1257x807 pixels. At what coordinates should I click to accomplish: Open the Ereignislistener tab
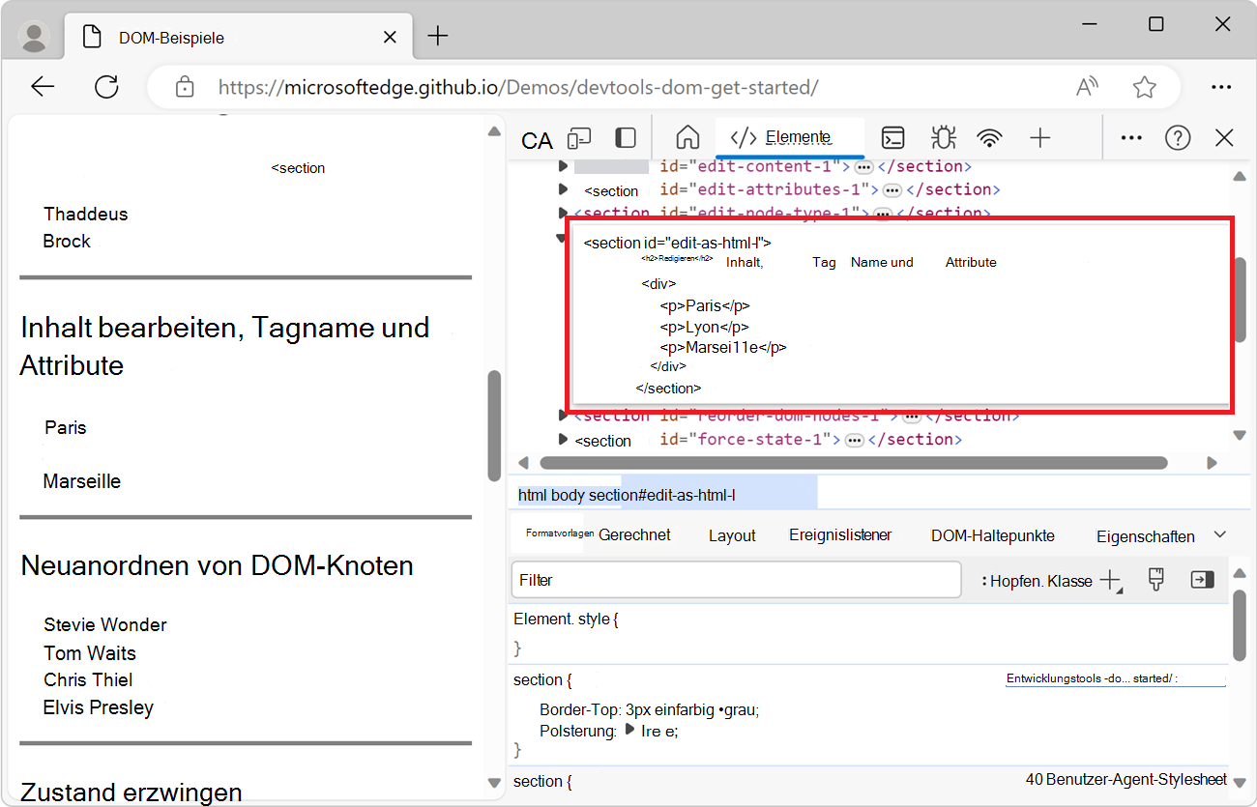point(840,534)
